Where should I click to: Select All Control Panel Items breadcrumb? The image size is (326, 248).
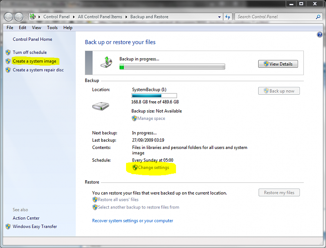[100, 17]
